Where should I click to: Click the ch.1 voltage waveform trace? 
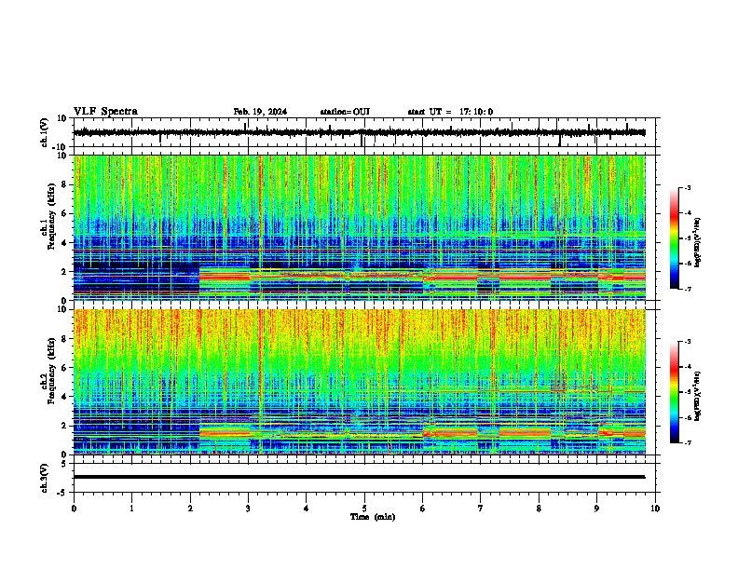pos(359,132)
